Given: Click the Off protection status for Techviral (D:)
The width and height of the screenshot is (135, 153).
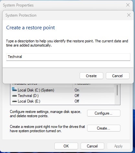Looking at the screenshot, I should [x=77, y=96].
